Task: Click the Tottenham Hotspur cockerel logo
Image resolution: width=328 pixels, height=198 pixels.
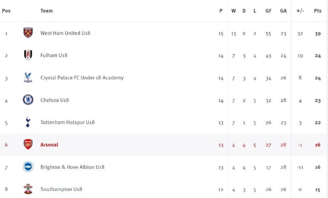Action: click(28, 122)
